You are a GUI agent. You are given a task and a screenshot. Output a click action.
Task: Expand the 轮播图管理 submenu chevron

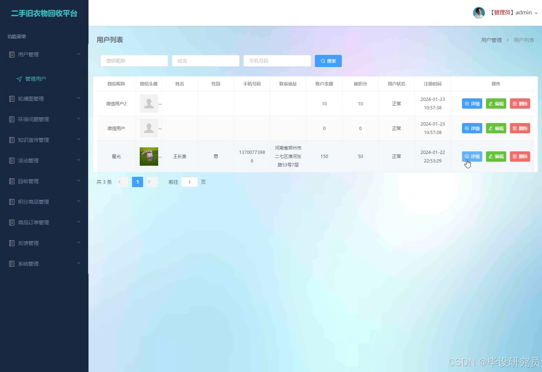(x=79, y=98)
